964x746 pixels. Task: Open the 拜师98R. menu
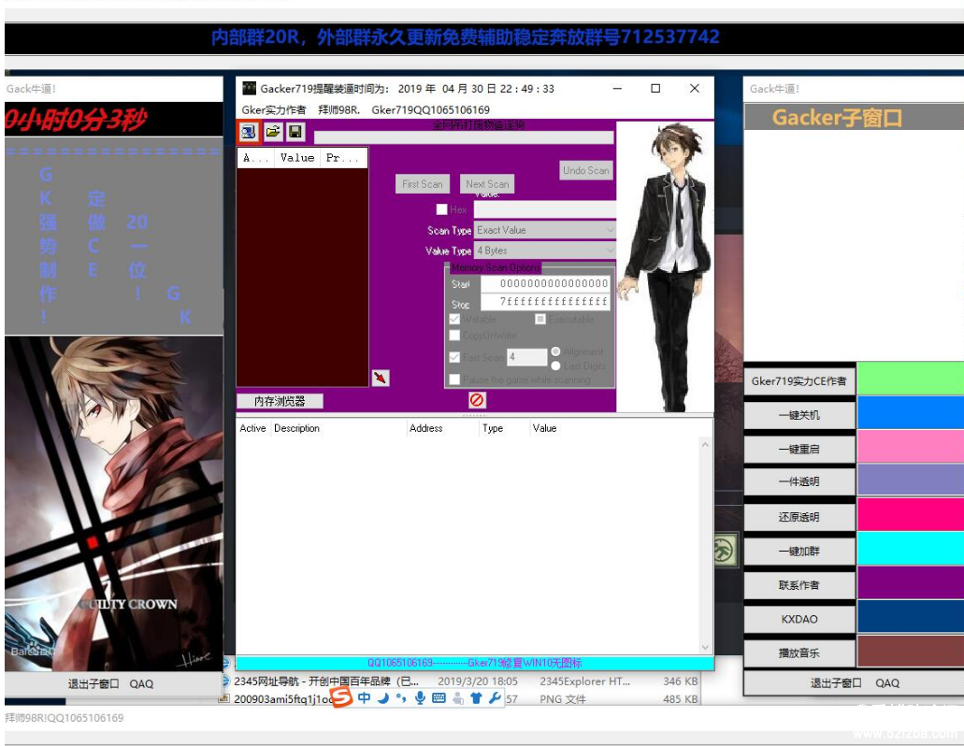click(x=338, y=110)
